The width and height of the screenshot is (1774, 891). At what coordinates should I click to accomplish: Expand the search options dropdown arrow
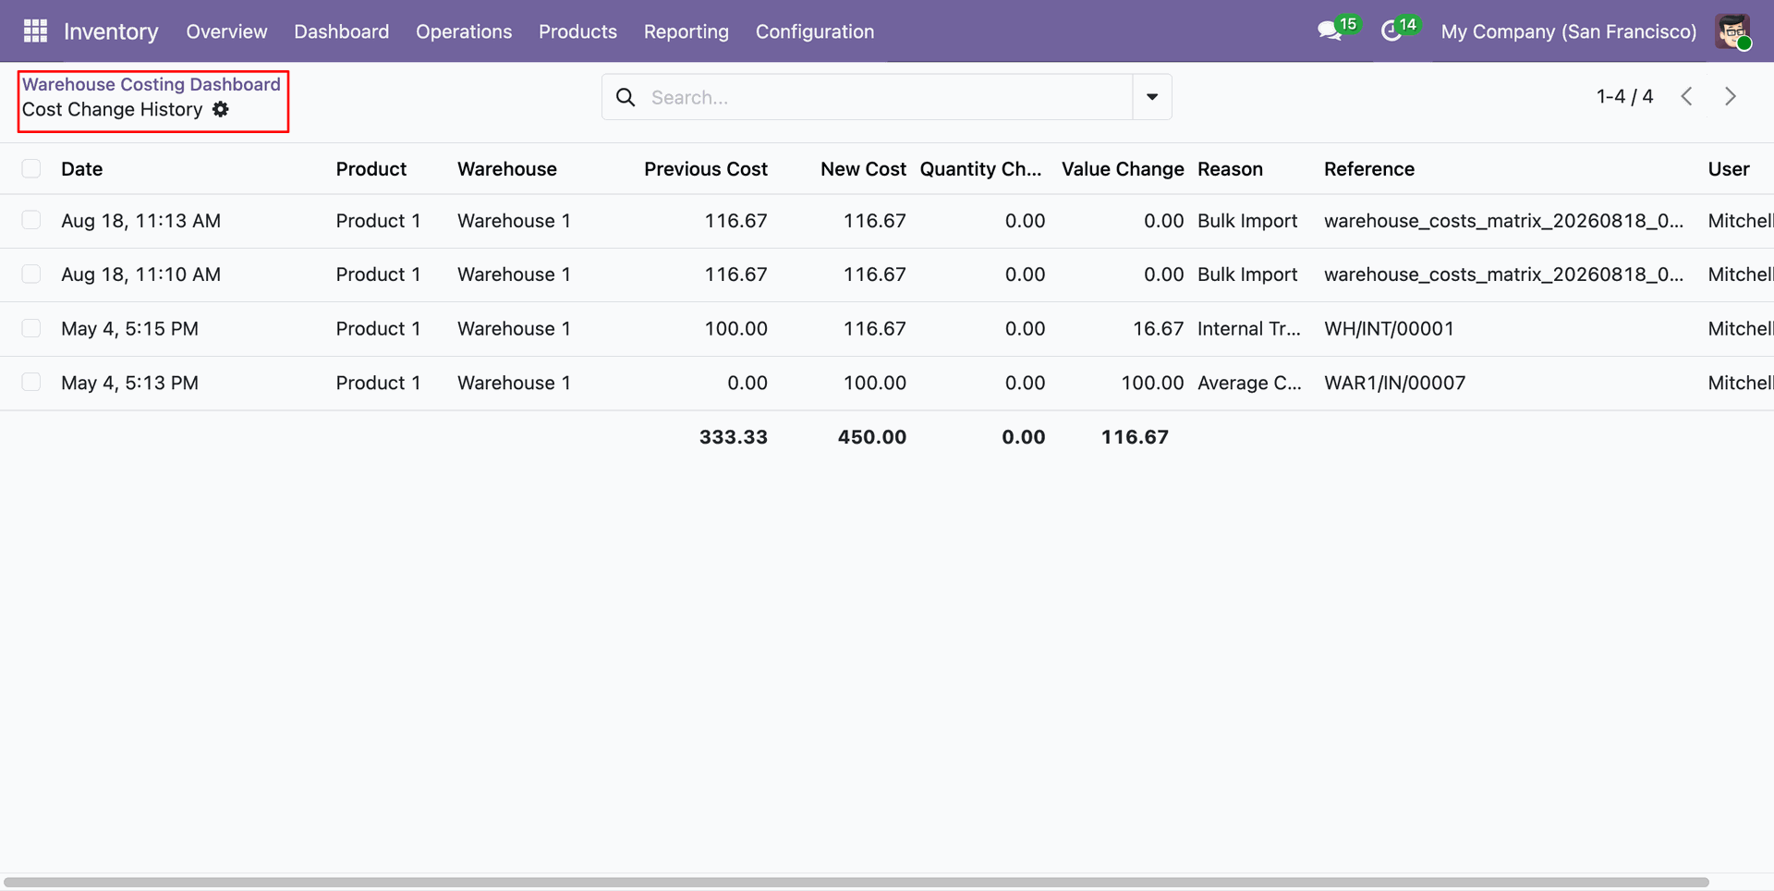[x=1152, y=97]
